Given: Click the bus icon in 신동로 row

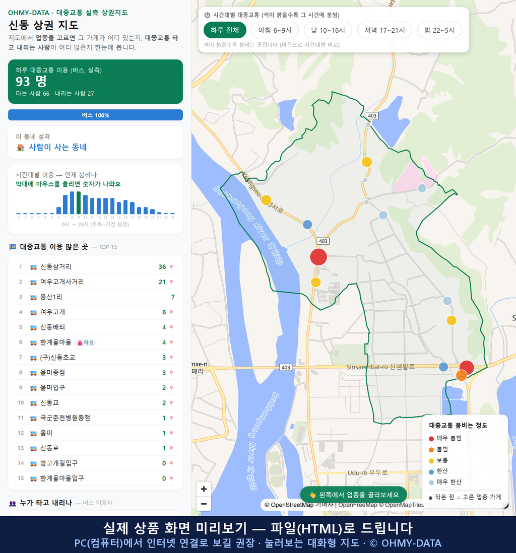Looking at the screenshot, I should [34, 449].
